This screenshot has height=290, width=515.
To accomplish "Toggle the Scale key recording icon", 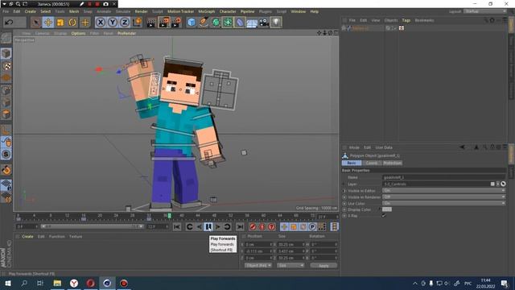I will 294,227.
